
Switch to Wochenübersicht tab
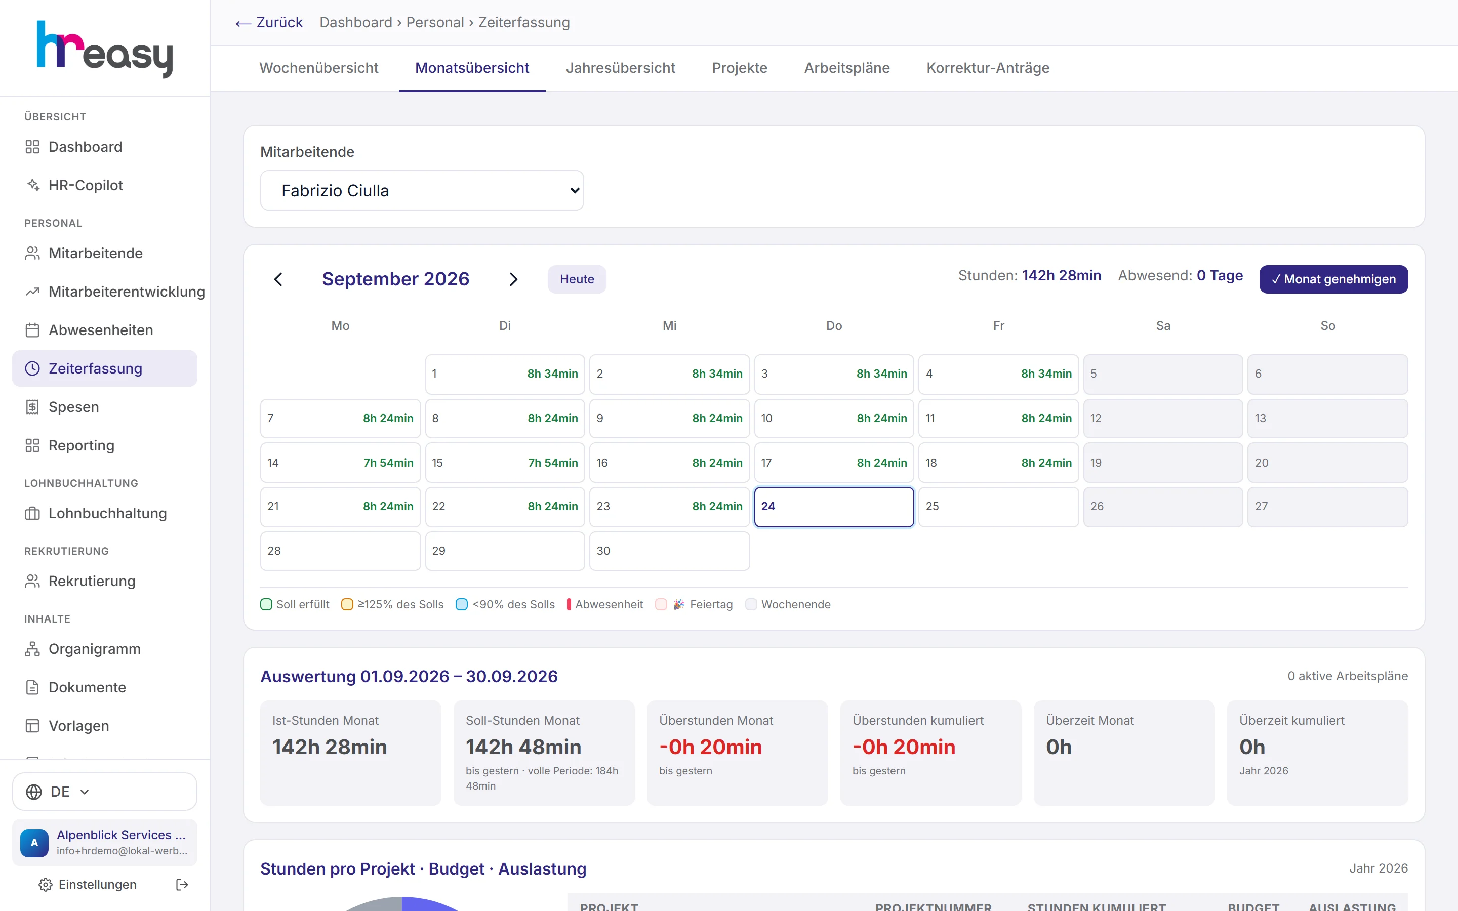(x=319, y=68)
